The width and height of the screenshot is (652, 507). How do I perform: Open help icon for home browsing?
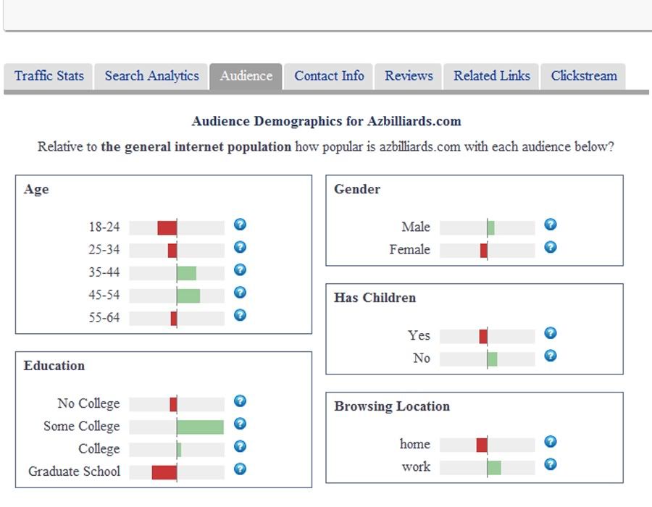551,441
